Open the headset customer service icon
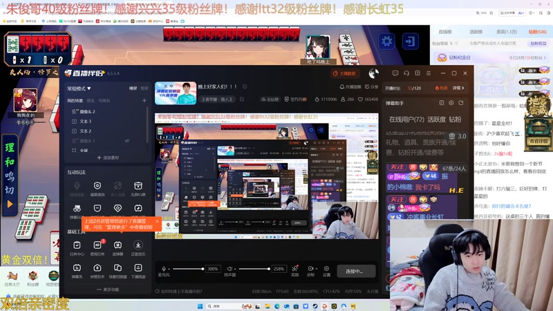Viewport: 553px width, 311px height. pos(406,73)
